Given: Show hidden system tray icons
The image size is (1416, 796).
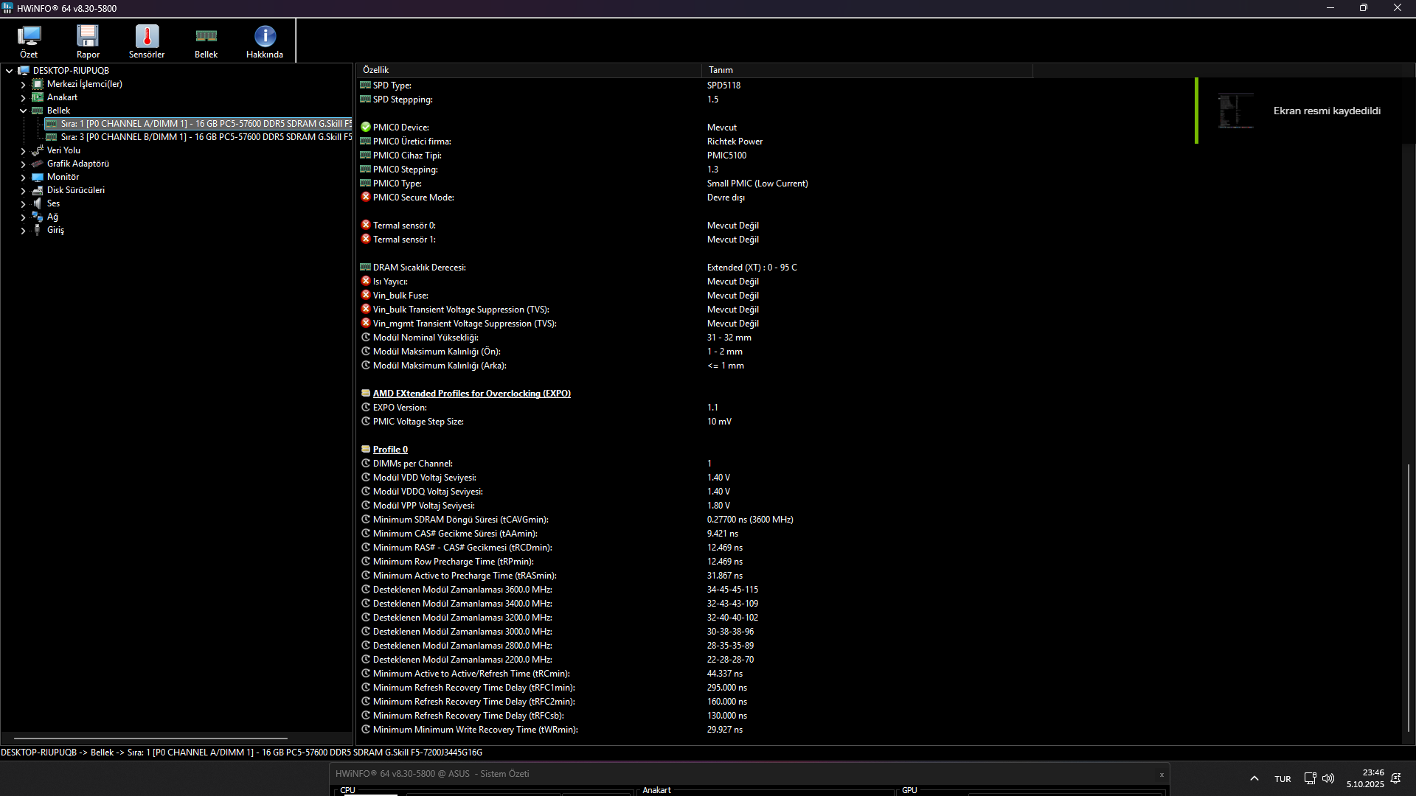Looking at the screenshot, I should tap(1254, 778).
